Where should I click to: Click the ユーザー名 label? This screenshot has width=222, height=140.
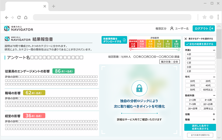click(x=182, y=28)
